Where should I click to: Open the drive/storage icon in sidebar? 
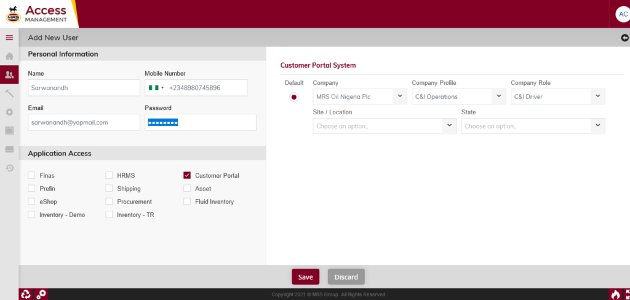(9, 149)
